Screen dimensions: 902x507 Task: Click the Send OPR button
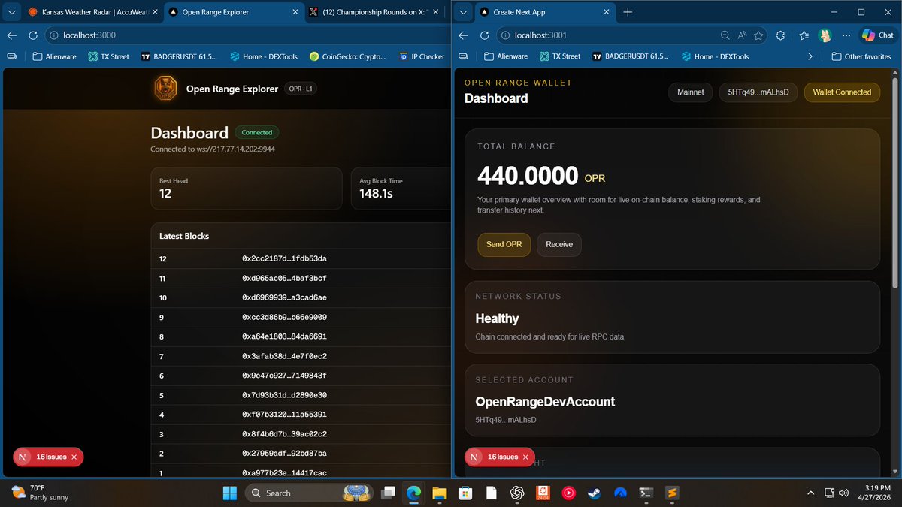504,244
